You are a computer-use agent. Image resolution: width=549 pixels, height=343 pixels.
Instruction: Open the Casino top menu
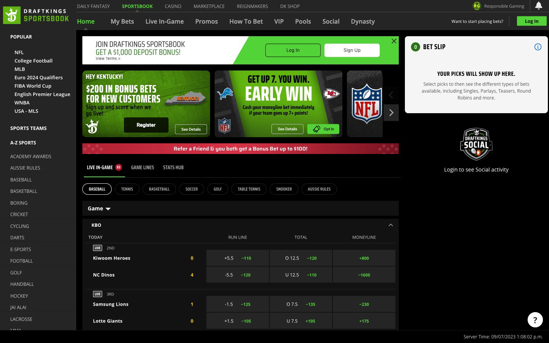173,6
